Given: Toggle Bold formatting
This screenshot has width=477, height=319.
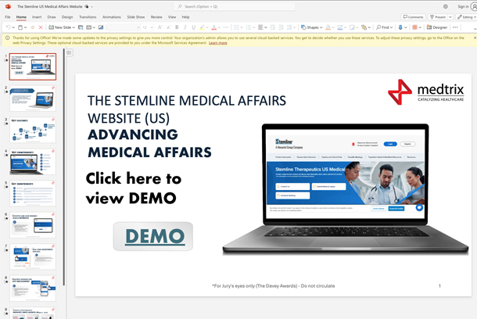Looking at the screenshot, I should tap(177, 27).
